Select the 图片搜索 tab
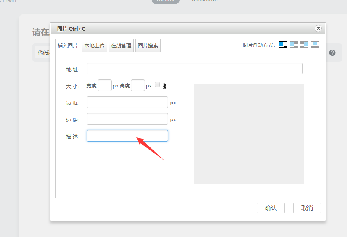The width and height of the screenshot is (347, 237). pos(148,46)
